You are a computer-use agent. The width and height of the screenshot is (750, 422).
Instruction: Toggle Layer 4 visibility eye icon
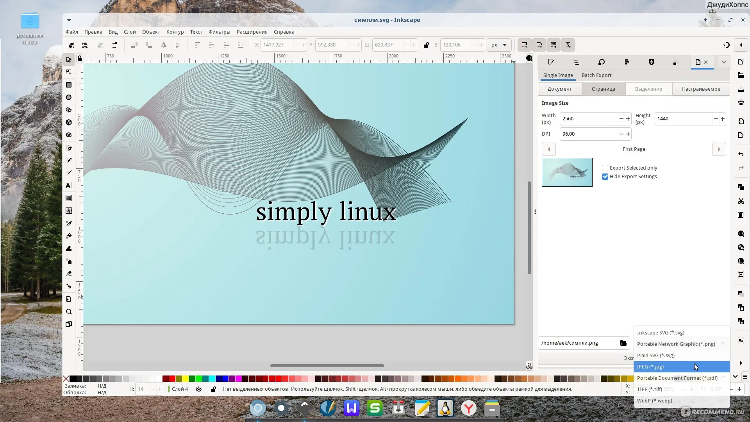[x=199, y=389]
